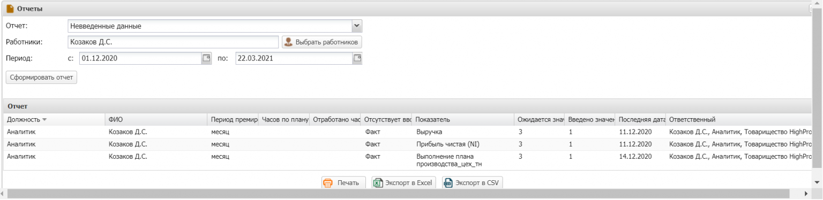This screenshot has width=823, height=200.
Task: Focus the Работники field with Козаков Д.С.
Action: [x=173, y=42]
